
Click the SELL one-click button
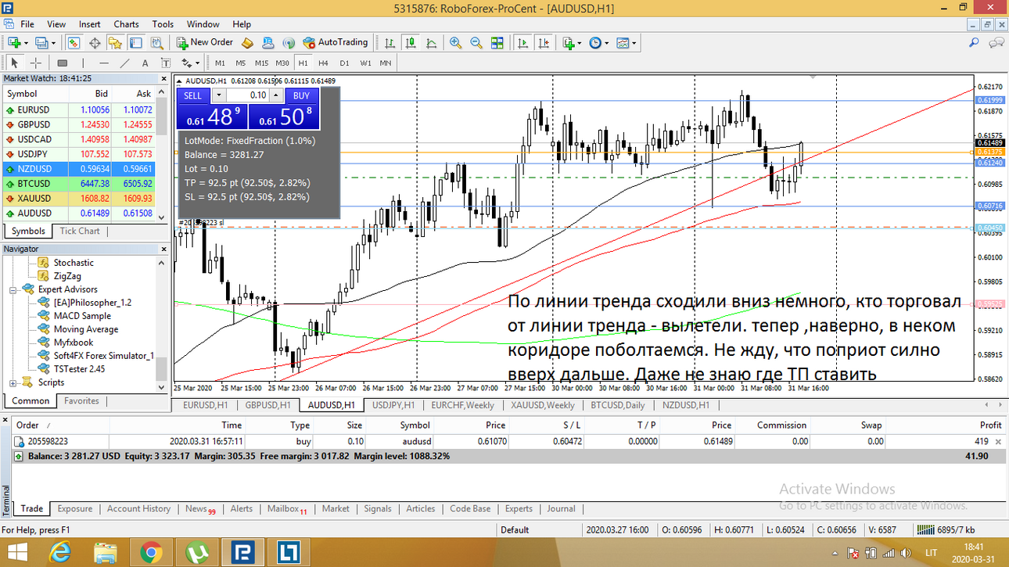192,95
